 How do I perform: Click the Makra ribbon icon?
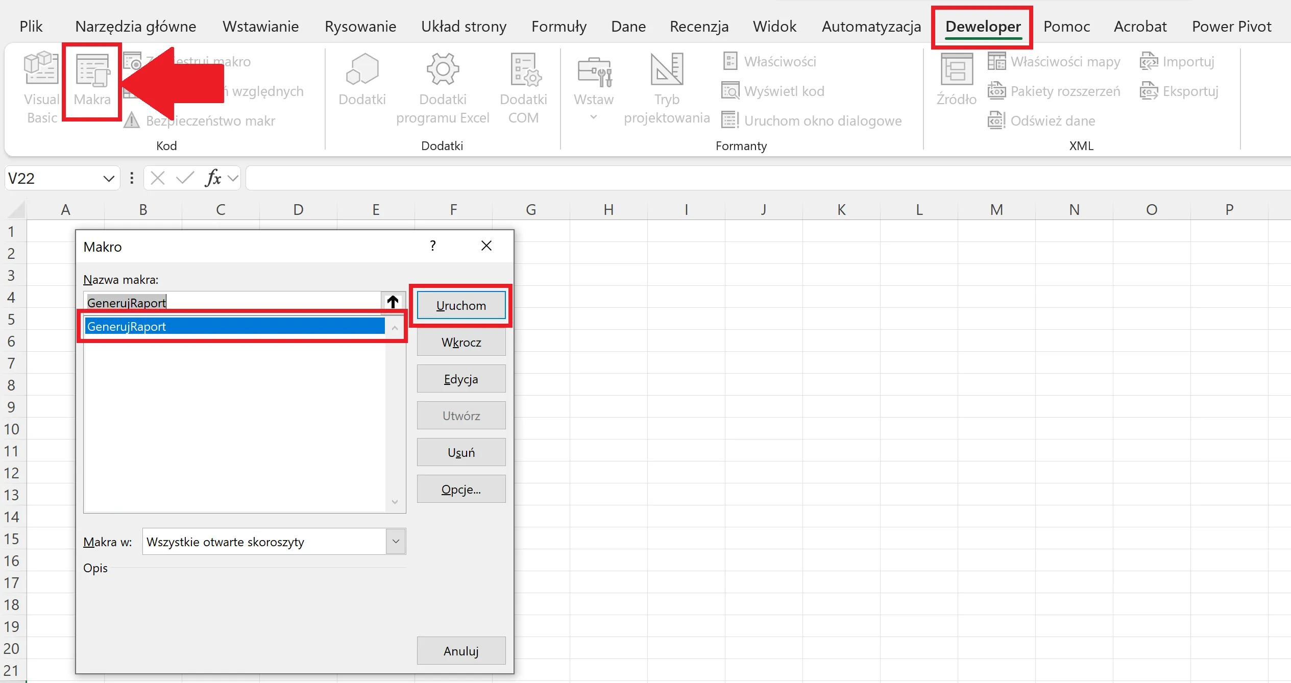pyautogui.click(x=92, y=70)
